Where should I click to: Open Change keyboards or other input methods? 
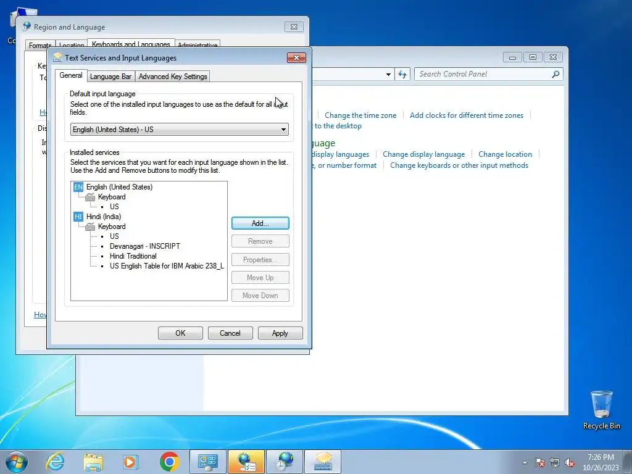point(459,165)
